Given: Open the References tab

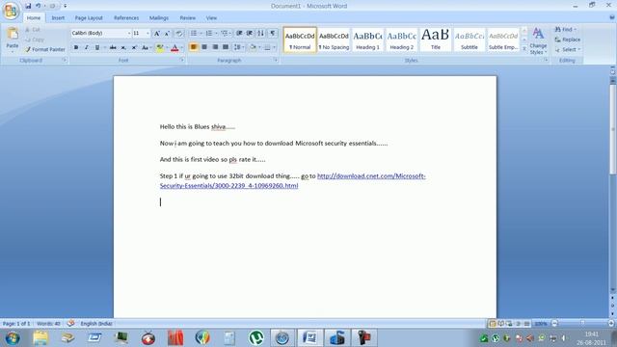Looking at the screenshot, I should tap(126, 18).
